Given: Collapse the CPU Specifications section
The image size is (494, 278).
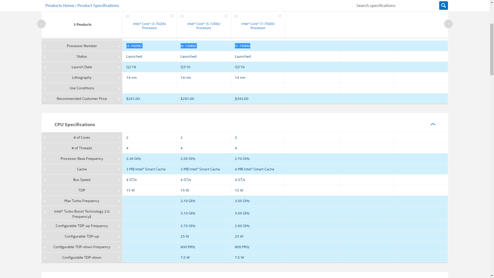Looking at the screenshot, I should pyautogui.click(x=433, y=124).
